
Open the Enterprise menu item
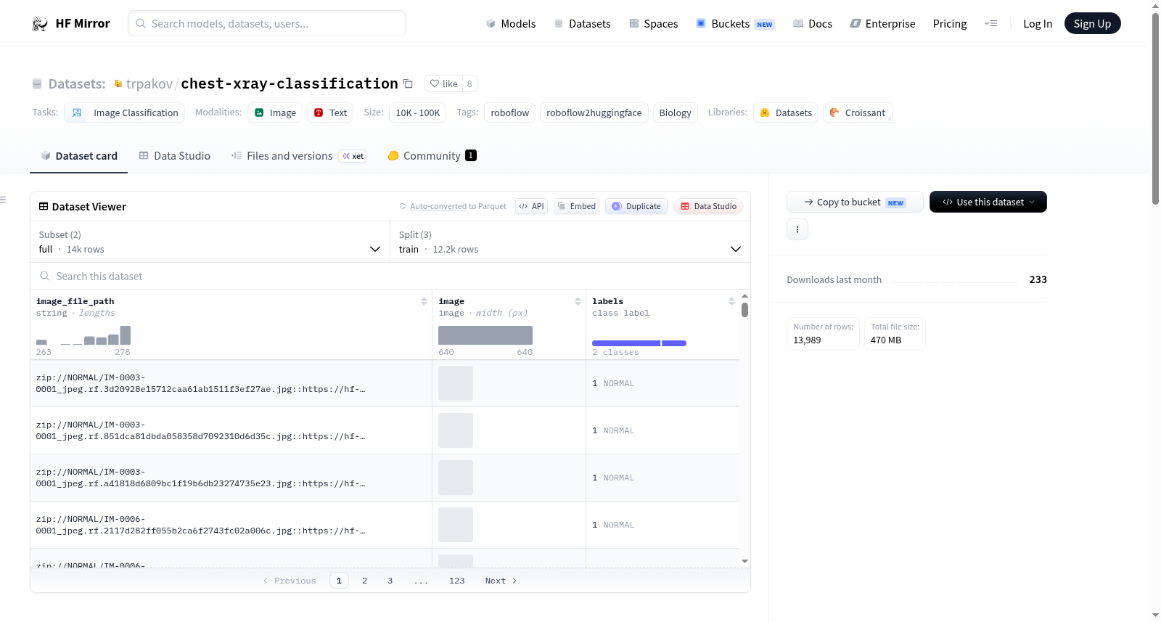pyautogui.click(x=882, y=24)
